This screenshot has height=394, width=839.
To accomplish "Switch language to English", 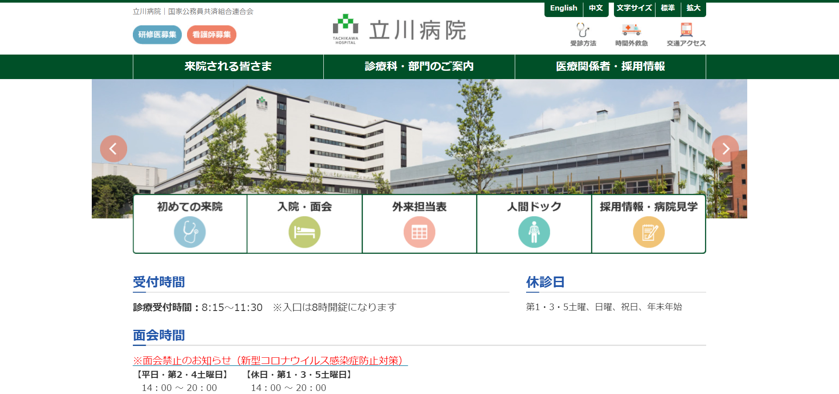I will click(x=563, y=8).
